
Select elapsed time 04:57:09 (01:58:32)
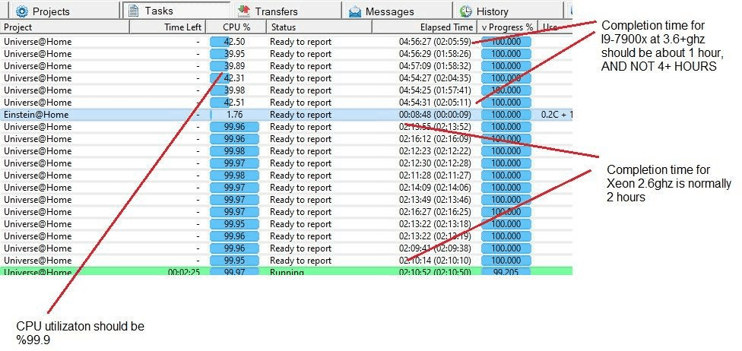(436, 66)
